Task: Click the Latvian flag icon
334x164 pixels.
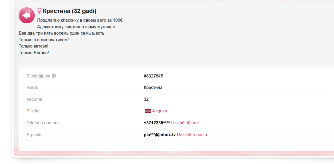Action: pyautogui.click(x=148, y=111)
